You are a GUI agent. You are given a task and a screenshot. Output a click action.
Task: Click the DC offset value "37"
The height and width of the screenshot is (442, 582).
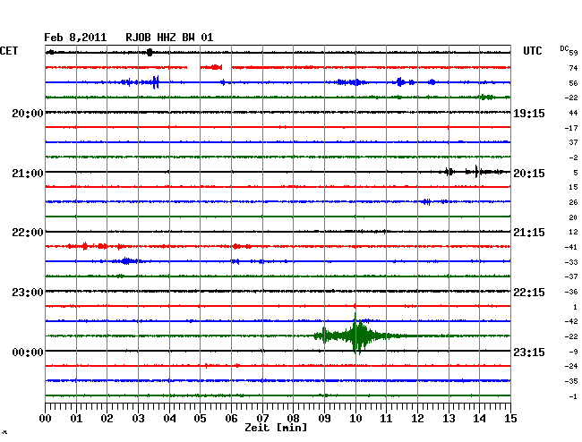pos(573,142)
